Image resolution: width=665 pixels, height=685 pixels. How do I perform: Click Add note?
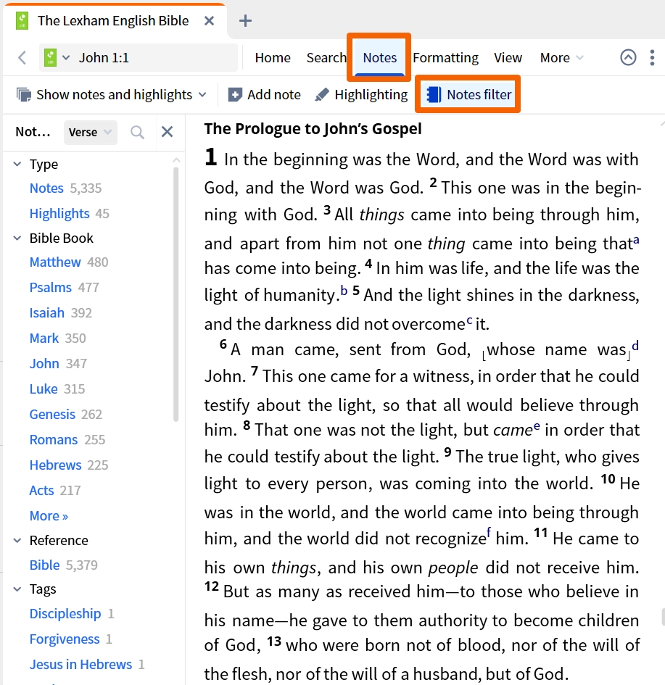[x=265, y=94]
